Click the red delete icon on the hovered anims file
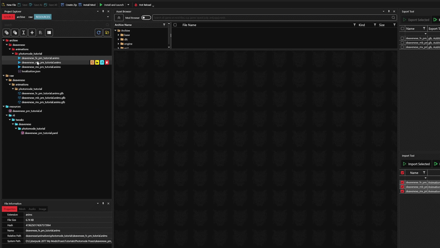Screen dimensions: 440x248 (x=107, y=63)
